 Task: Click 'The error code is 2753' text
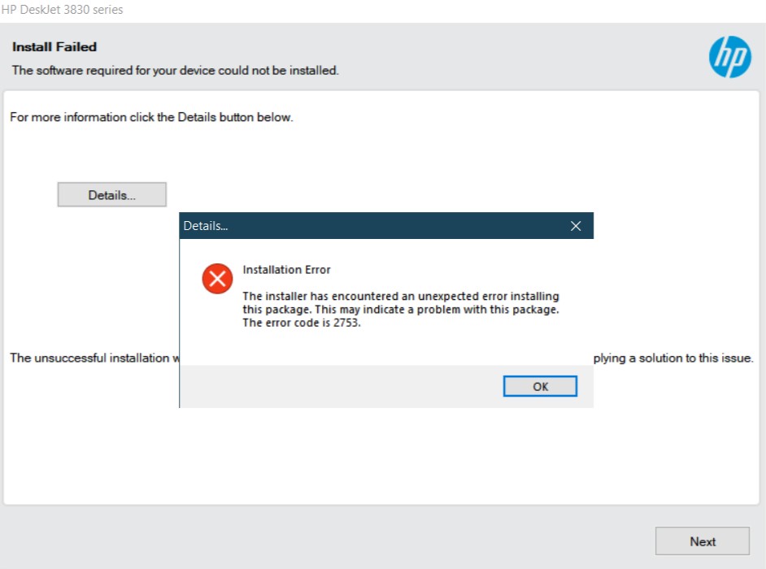[301, 323]
